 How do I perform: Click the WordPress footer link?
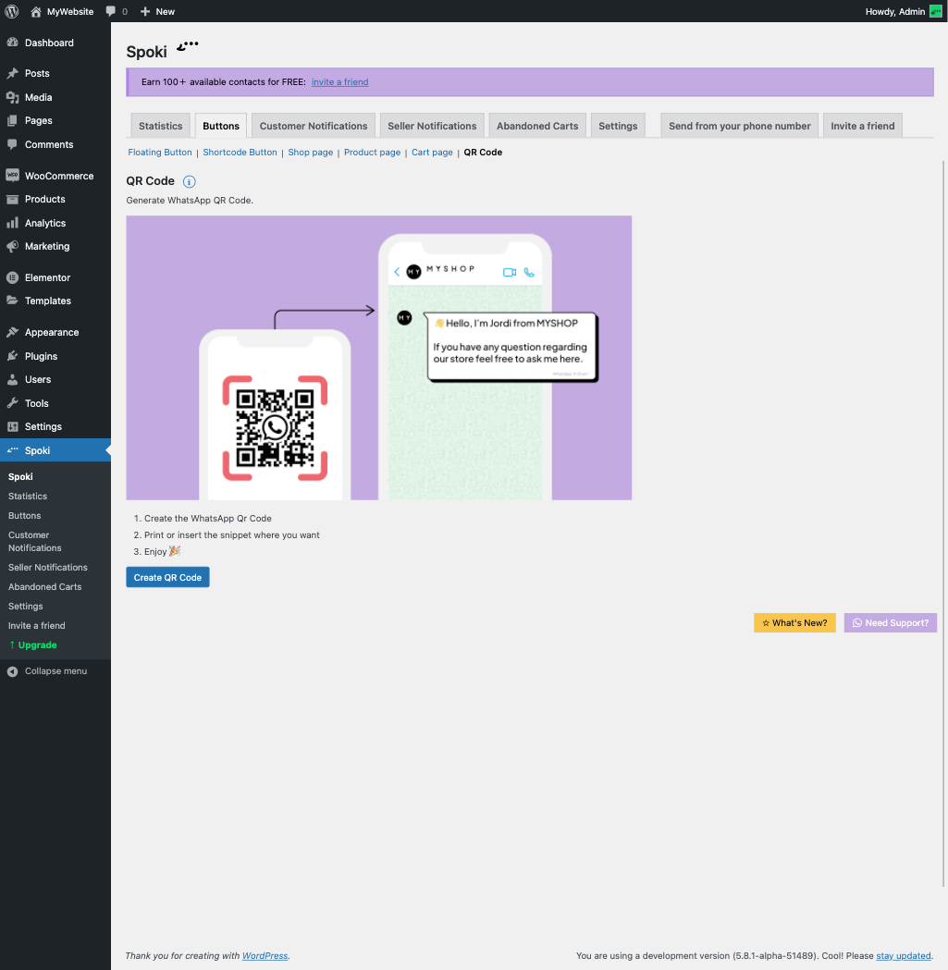265,956
